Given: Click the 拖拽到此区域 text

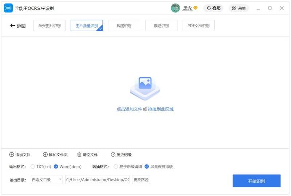Looking at the screenshot, I should point(161,109).
